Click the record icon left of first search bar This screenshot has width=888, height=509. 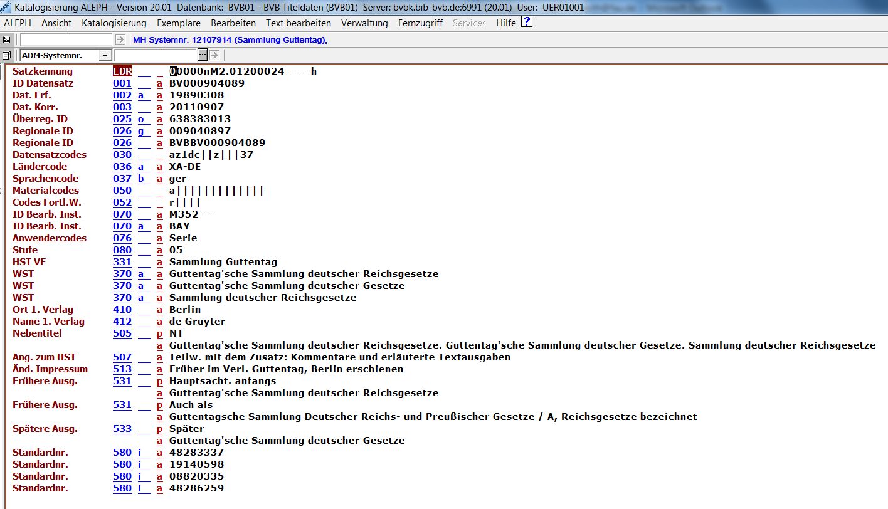pyautogui.click(x=7, y=39)
